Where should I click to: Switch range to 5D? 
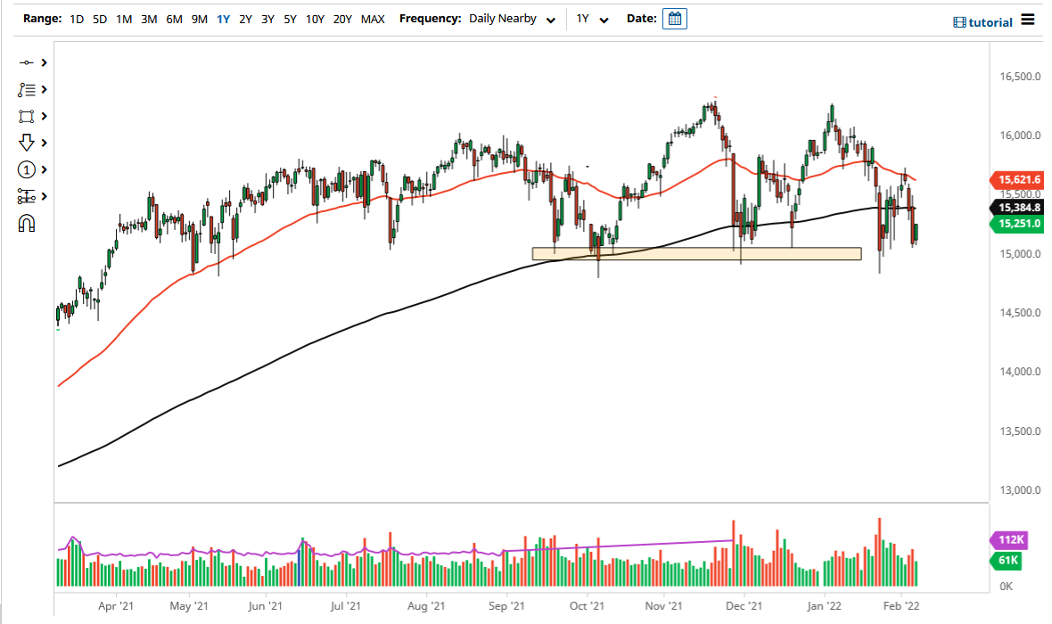pos(99,18)
